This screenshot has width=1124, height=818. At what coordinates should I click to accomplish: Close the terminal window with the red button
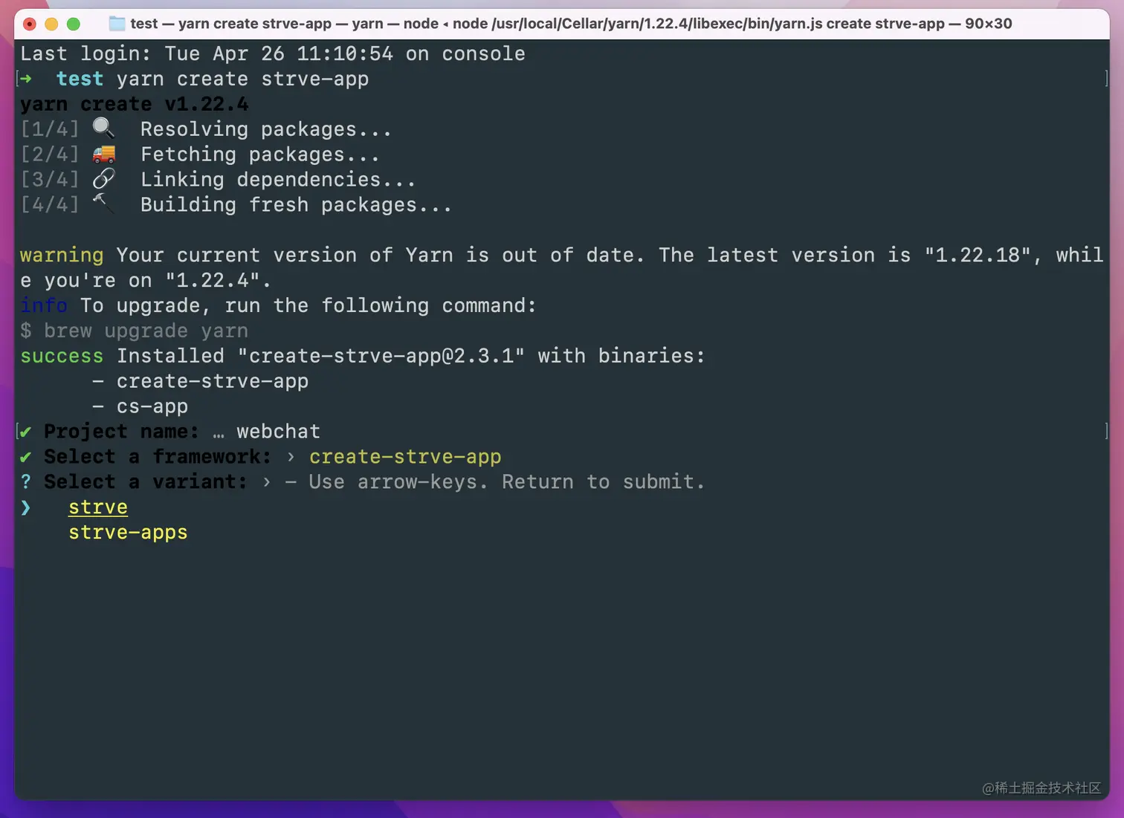pos(30,24)
